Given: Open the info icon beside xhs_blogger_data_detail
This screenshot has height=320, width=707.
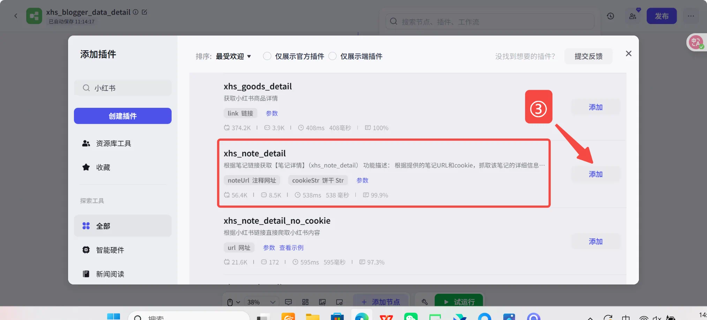Looking at the screenshot, I should click(135, 12).
